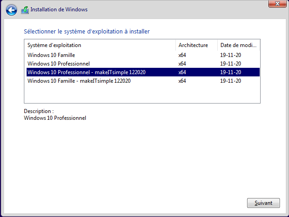Click the Windows setup icon in title bar
Image resolution: width=289 pixels, height=217 pixels.
pos(25,9)
